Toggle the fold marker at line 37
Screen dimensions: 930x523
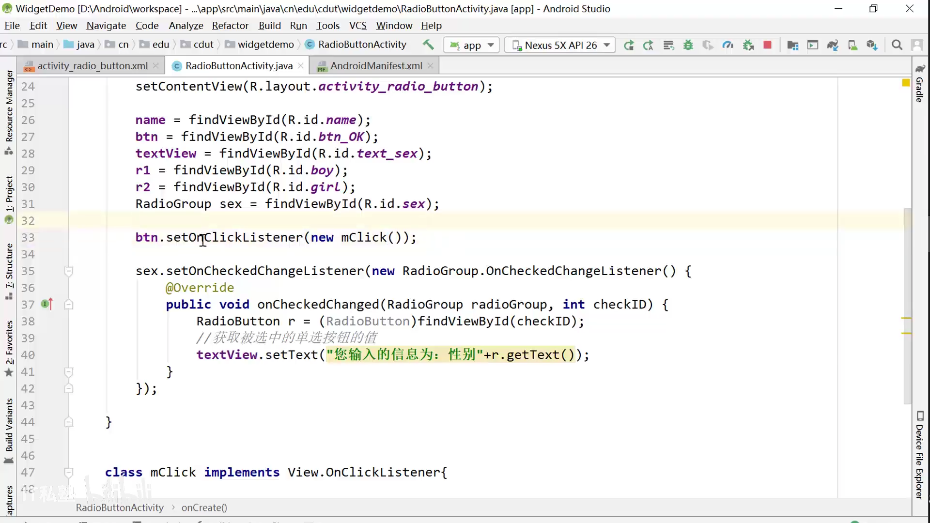click(x=69, y=305)
